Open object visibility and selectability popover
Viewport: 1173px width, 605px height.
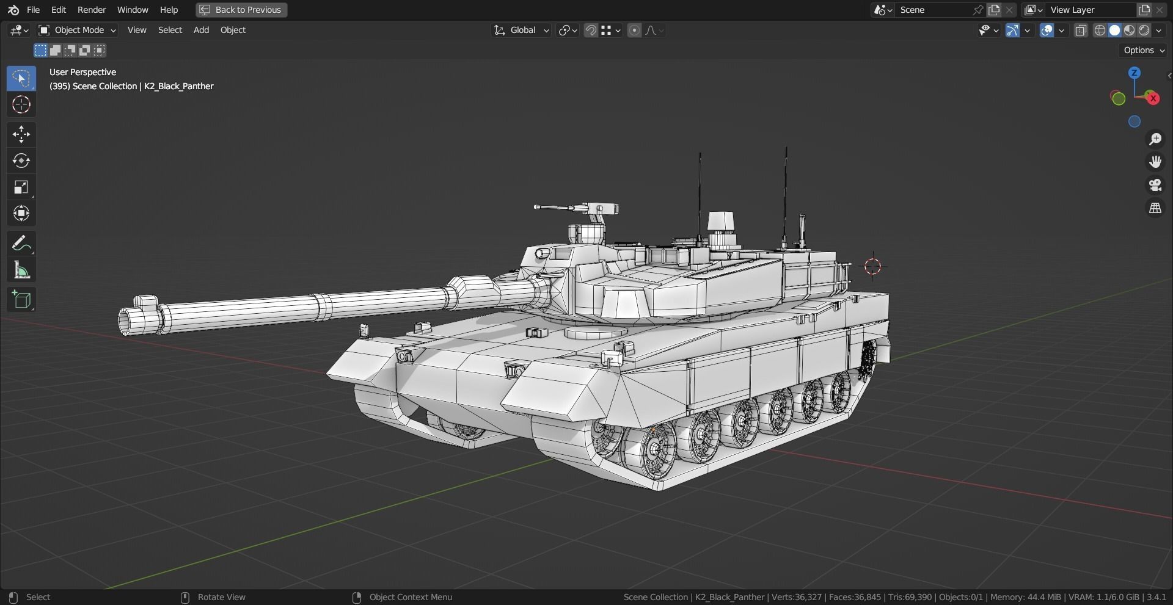(x=988, y=30)
